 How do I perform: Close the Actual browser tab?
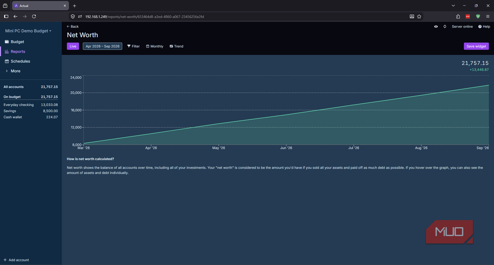coord(65,6)
